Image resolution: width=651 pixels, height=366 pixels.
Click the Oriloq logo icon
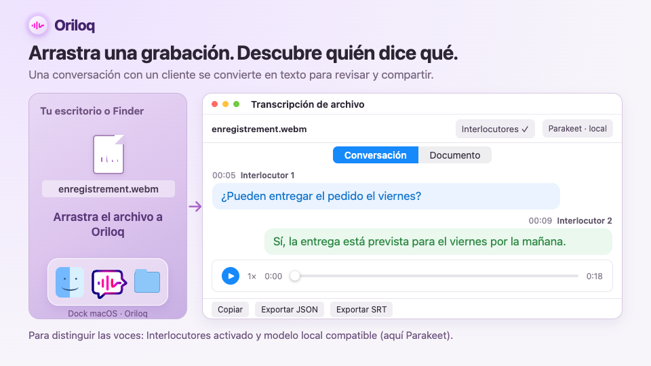(38, 25)
